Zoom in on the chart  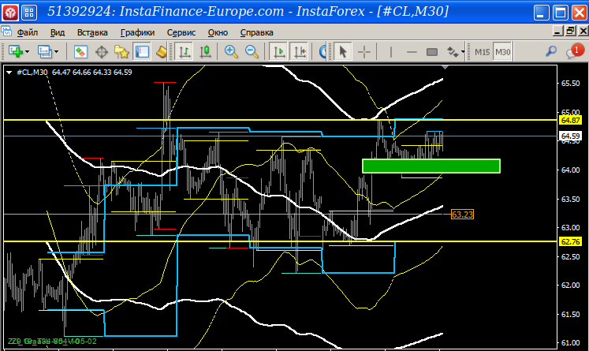tap(231, 51)
